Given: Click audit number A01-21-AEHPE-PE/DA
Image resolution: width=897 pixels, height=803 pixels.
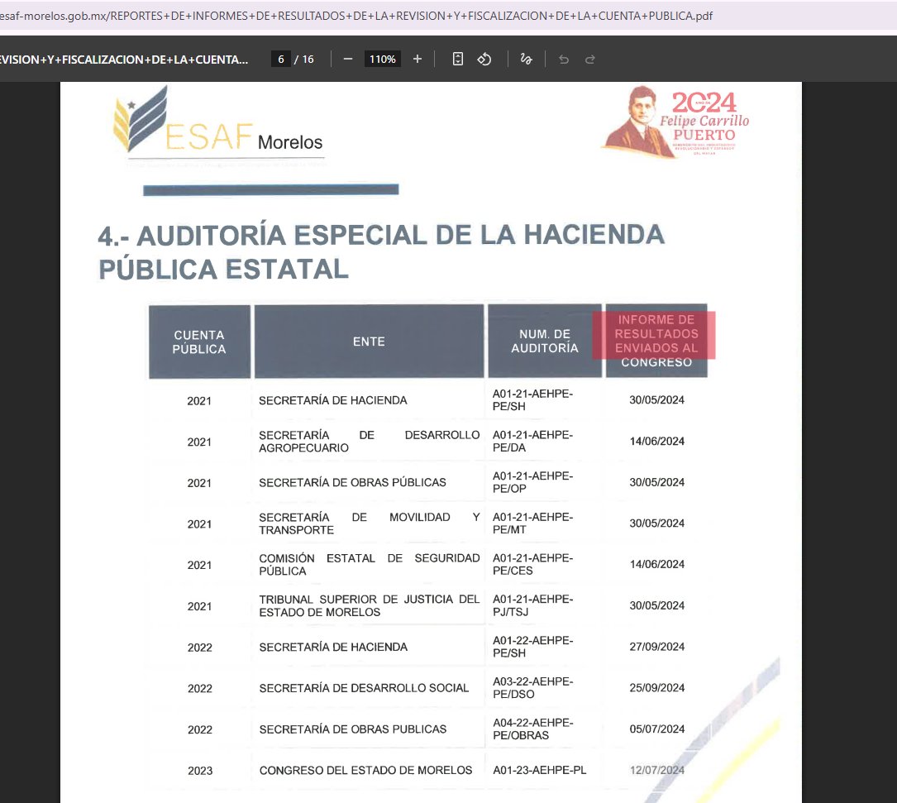Looking at the screenshot, I should click(x=532, y=442).
